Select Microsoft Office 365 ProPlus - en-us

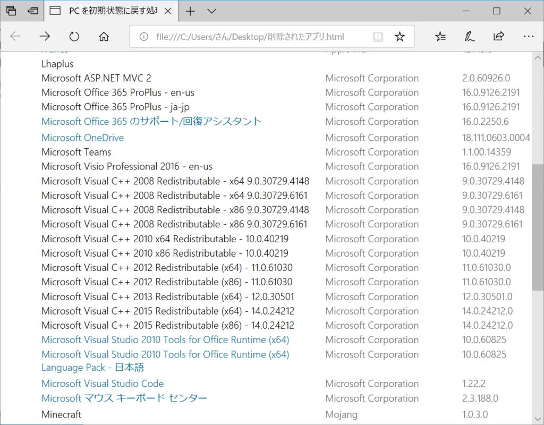click(118, 92)
